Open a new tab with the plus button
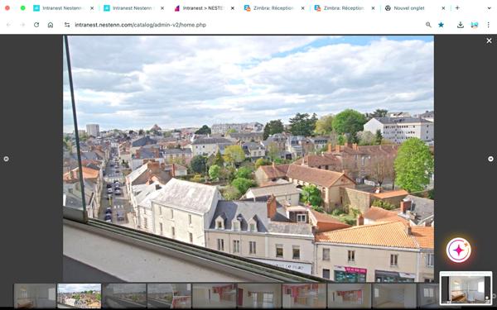The width and height of the screenshot is (497, 310). coord(457,8)
